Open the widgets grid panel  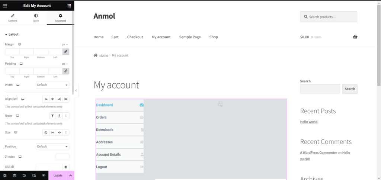(69, 6)
